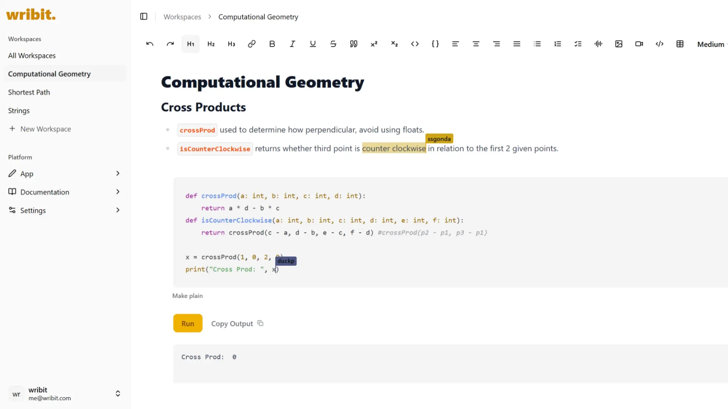Viewport: 728px width, 409px height.
Task: Insert a table from toolbar
Action: pyautogui.click(x=680, y=44)
